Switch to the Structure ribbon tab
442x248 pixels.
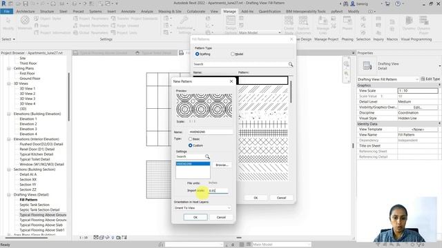click(47, 12)
